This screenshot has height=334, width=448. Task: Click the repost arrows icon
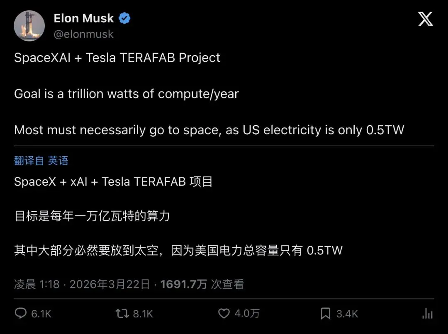[x=122, y=313]
